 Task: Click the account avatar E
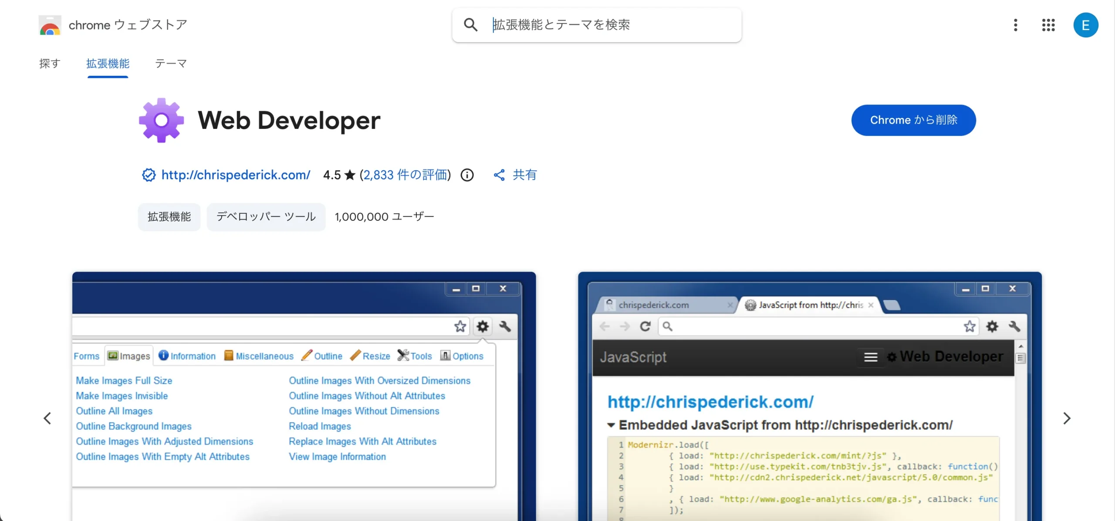pyautogui.click(x=1085, y=25)
